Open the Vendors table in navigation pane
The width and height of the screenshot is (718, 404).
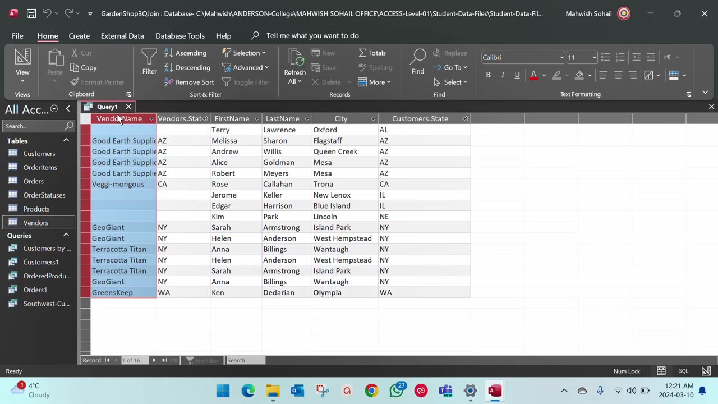point(35,223)
